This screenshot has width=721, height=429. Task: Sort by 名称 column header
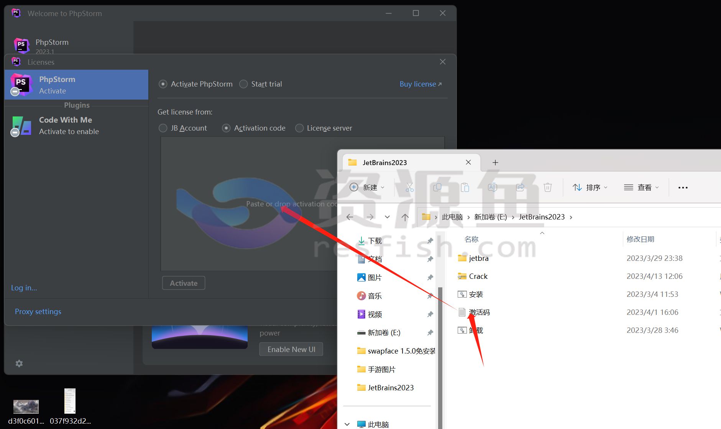click(x=471, y=239)
